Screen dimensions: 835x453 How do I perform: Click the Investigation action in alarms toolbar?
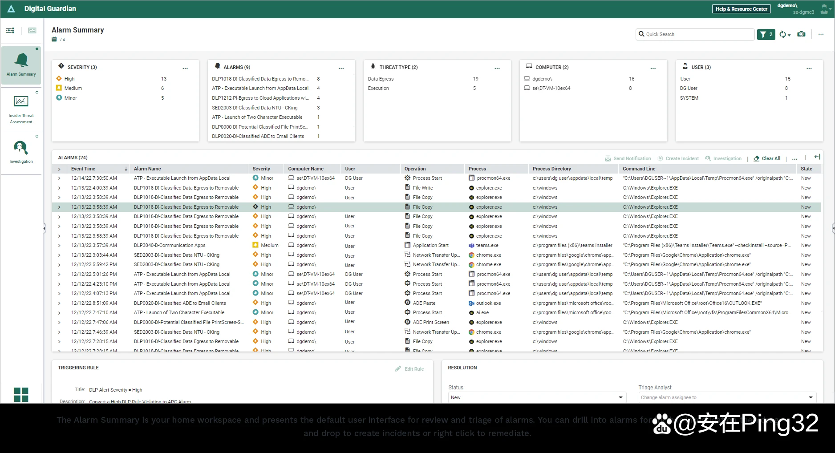723,158
